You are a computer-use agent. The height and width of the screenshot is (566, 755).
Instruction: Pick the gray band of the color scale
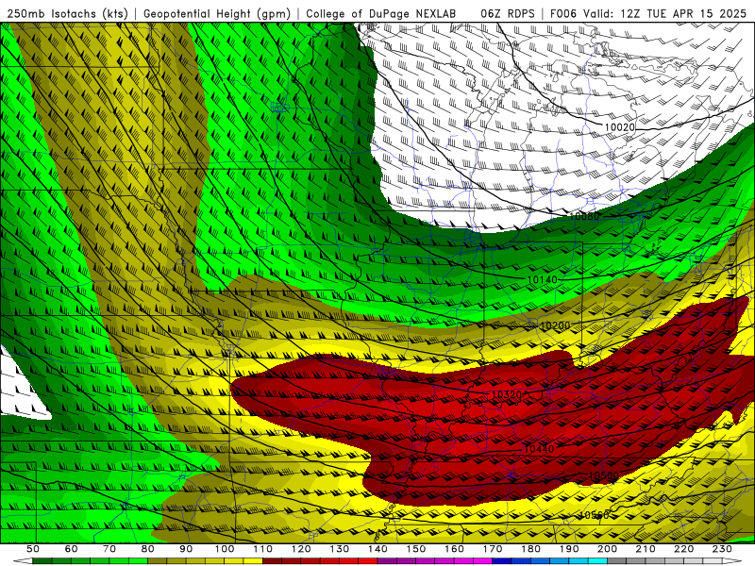click(665, 561)
